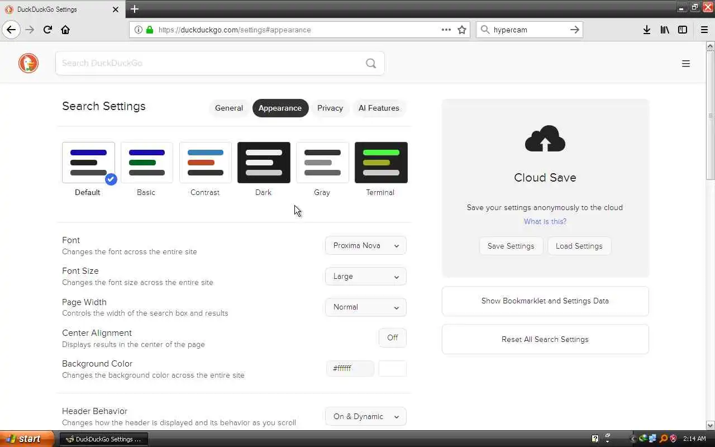Click the red security shield tray icon

[674, 439]
